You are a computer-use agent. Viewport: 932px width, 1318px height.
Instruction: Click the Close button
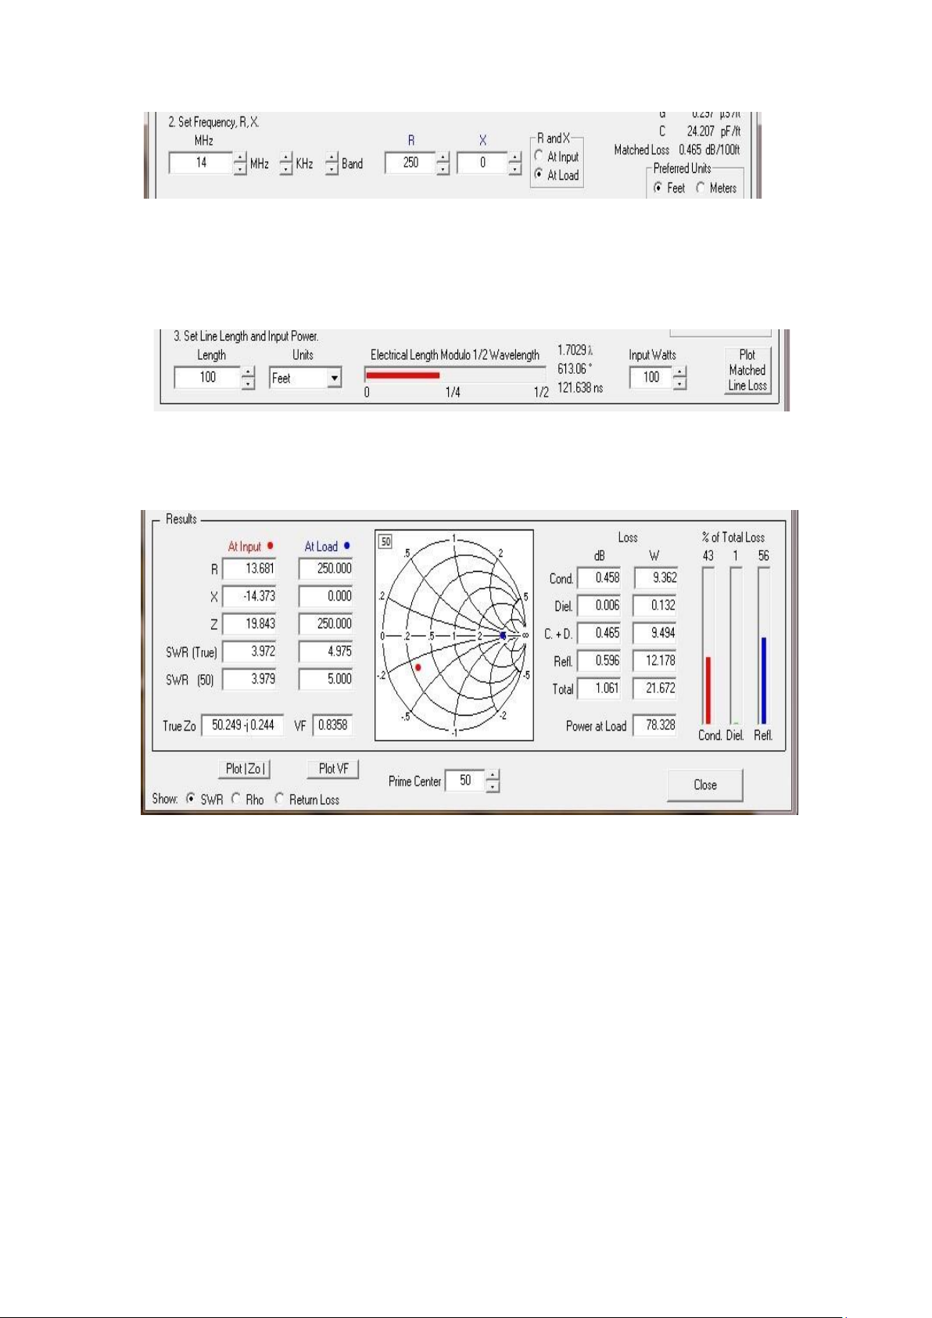click(x=705, y=785)
